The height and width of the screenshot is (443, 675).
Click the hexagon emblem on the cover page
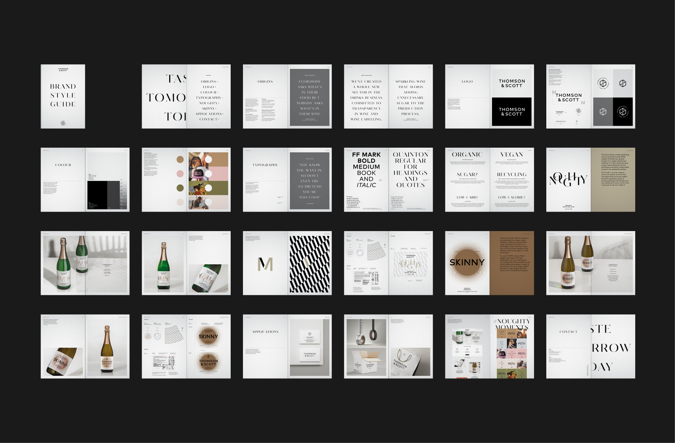tap(63, 123)
